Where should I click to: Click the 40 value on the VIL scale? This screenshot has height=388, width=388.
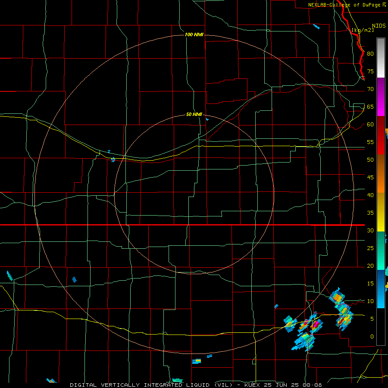pyautogui.click(x=370, y=195)
